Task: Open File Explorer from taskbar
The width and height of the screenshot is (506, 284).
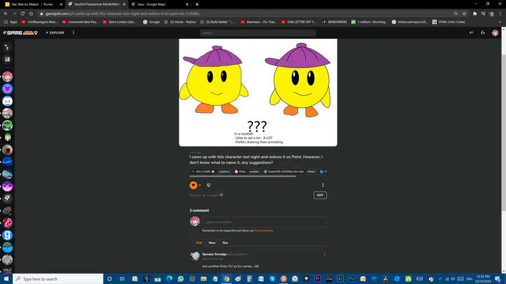Action: coord(204,279)
